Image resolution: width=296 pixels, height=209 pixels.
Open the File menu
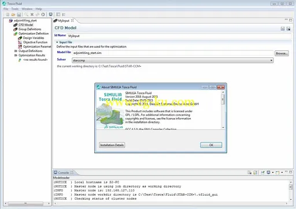pos(6,9)
